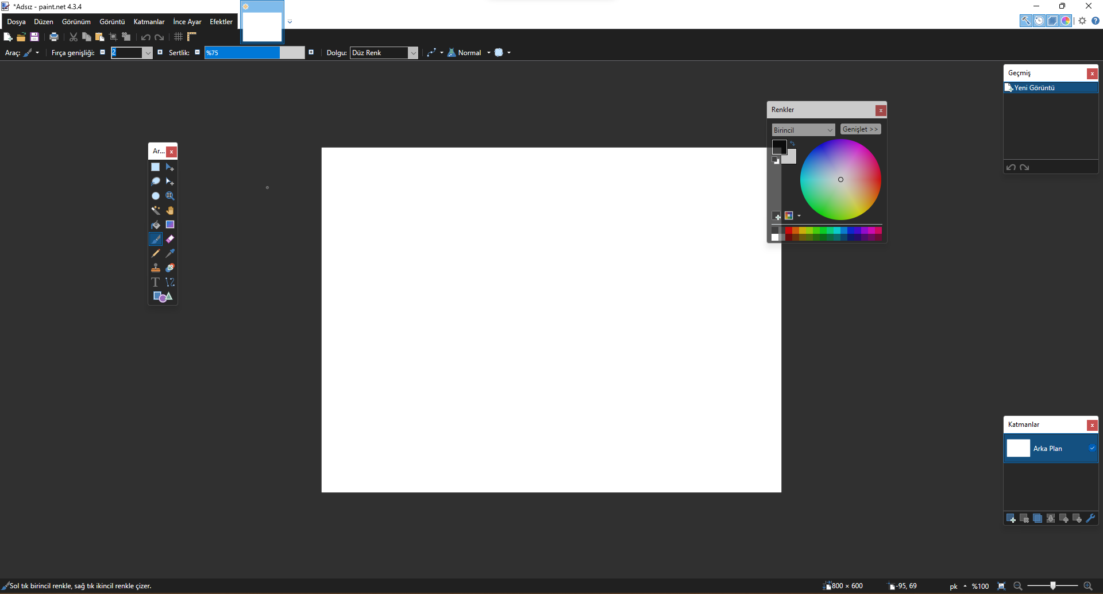The image size is (1103, 594).
Task: Select the Shapes tool
Action: 163,296
